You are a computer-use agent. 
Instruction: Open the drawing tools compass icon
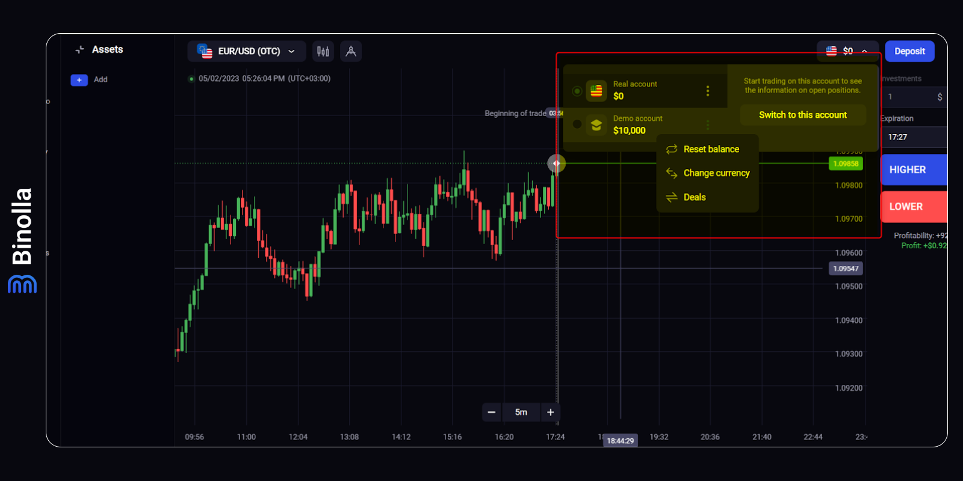pyautogui.click(x=351, y=52)
